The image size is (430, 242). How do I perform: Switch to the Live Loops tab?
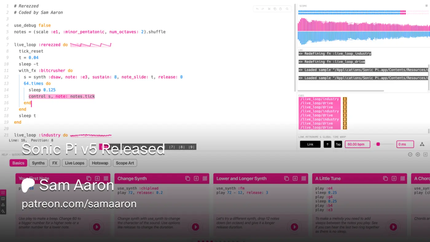(x=75, y=163)
